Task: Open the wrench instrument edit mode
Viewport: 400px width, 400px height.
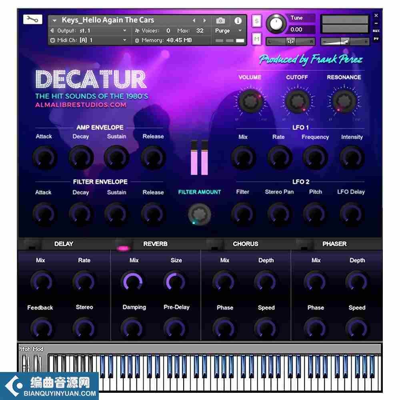Action: point(32,19)
